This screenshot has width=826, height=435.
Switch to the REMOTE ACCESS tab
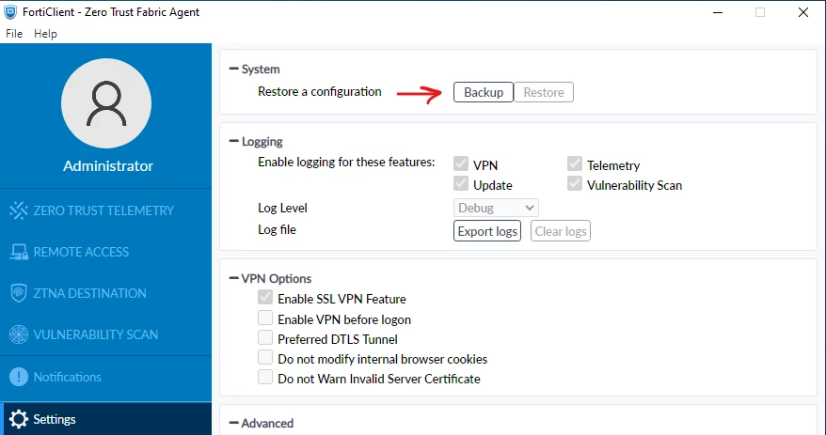(105, 252)
